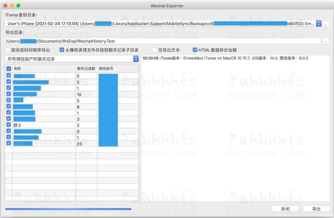This screenshot has height=218, width=334.
Task: Uncheck the chat row showing 10 records
Action: tap(8, 94)
